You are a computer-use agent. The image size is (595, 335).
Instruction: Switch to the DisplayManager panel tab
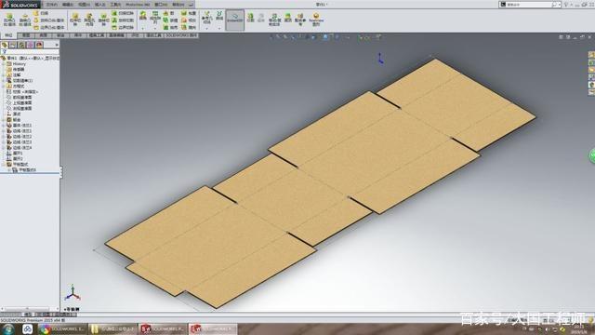click(39, 45)
